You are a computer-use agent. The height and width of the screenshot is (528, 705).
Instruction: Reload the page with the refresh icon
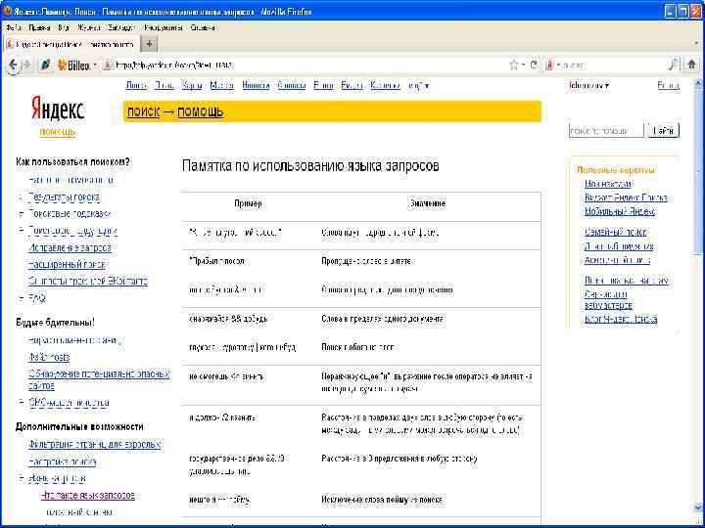(x=534, y=66)
